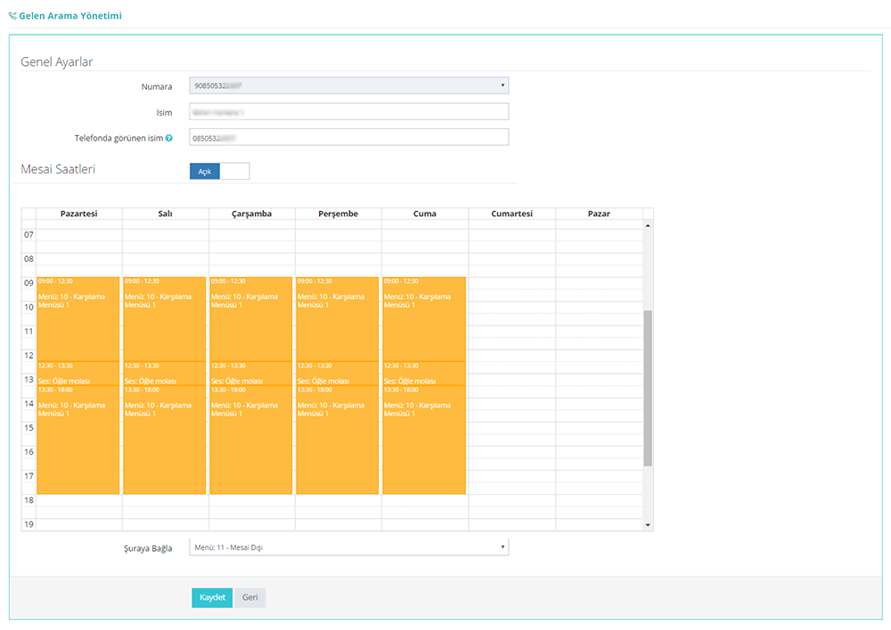Open the Numara dropdown
The image size is (891, 630).
coord(349,85)
